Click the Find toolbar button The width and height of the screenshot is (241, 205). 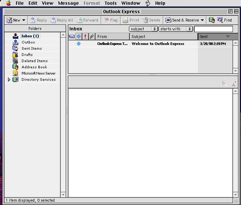225,20
